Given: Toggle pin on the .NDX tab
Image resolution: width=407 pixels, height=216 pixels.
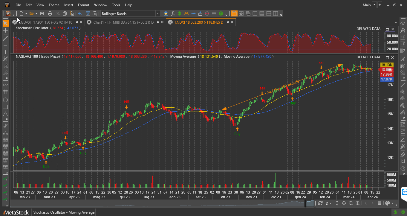Looking at the screenshot, I should point(227,22).
